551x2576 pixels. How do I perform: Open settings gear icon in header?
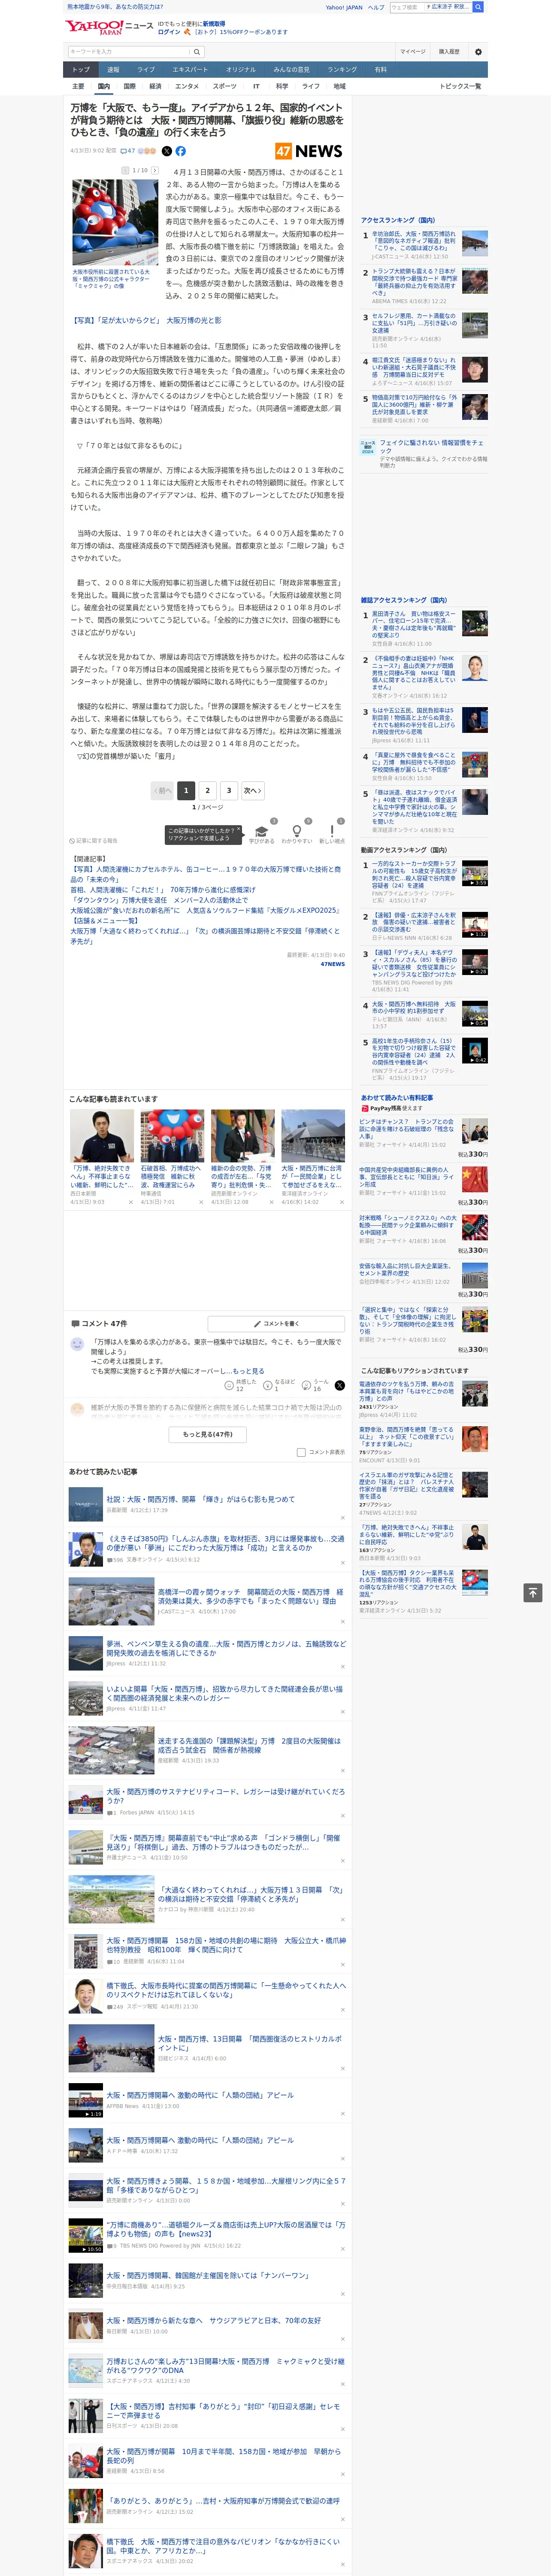click(x=478, y=51)
